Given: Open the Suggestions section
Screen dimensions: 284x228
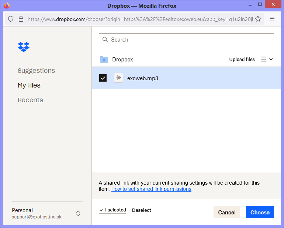Looking at the screenshot, I should (x=36, y=71).
